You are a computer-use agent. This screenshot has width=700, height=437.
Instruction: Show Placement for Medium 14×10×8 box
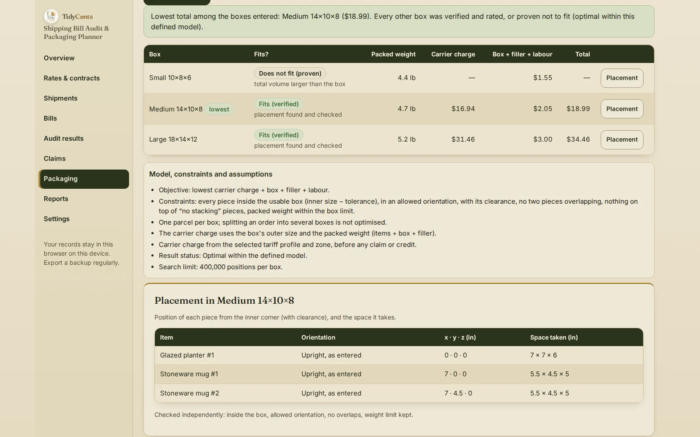coord(622,109)
